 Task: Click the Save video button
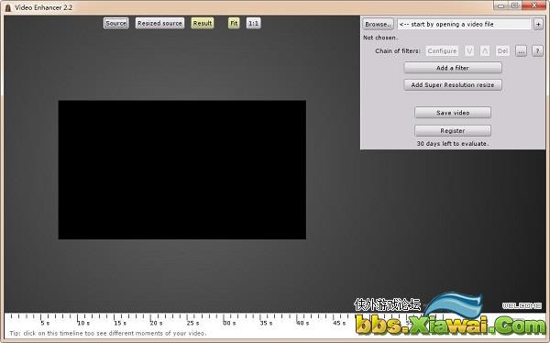tap(453, 113)
